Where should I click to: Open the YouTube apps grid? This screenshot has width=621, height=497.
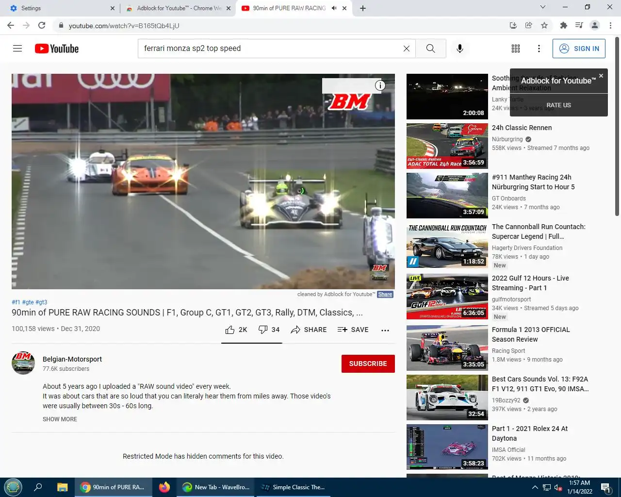[516, 49]
